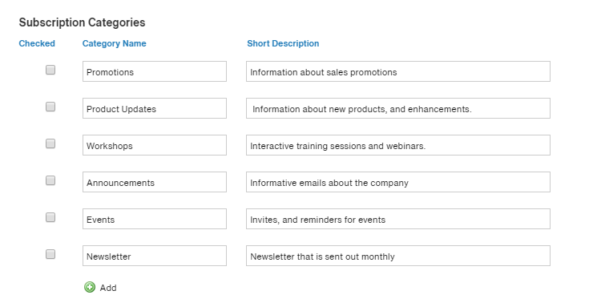This screenshot has width=597, height=307.
Task: Edit the Announcements category name box
Action: pyautogui.click(x=155, y=182)
